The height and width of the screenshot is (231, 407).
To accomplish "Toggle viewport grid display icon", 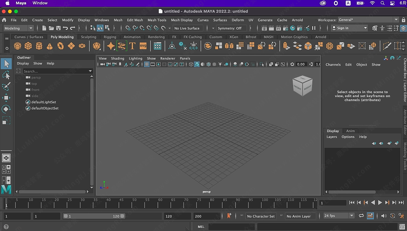I will click(147, 64).
